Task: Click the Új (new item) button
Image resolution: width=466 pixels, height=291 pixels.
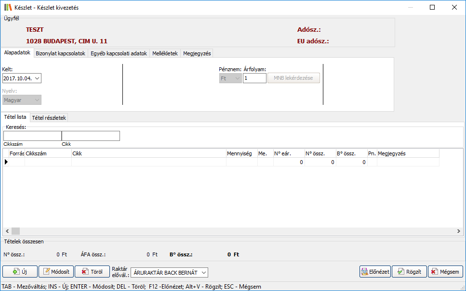Action: pyautogui.click(x=20, y=272)
